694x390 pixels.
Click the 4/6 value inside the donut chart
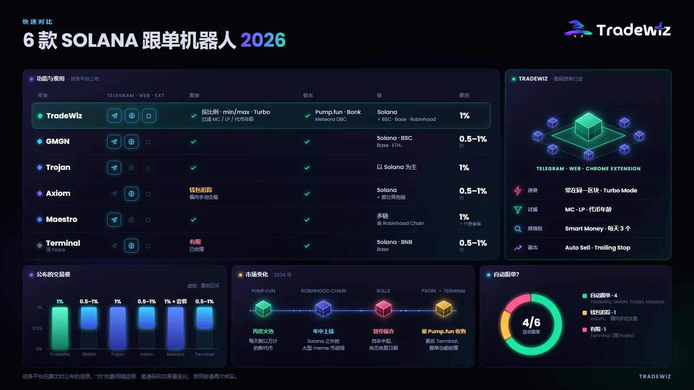[531, 322]
